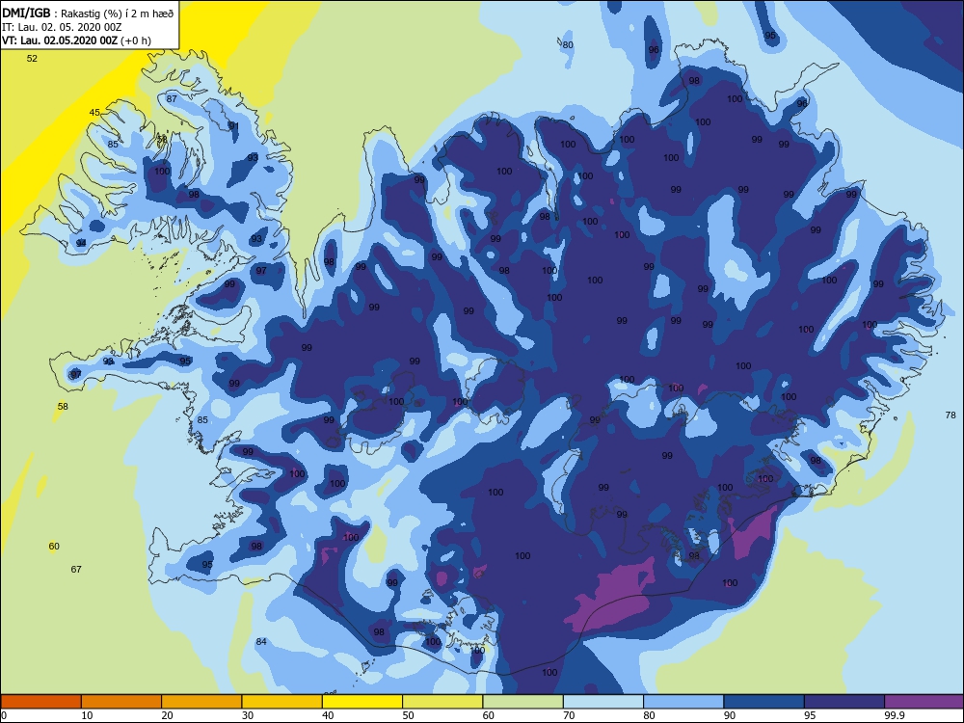Click the 20–30 legend color segment
Viewport: 964px width, 723px height.
(x=201, y=702)
